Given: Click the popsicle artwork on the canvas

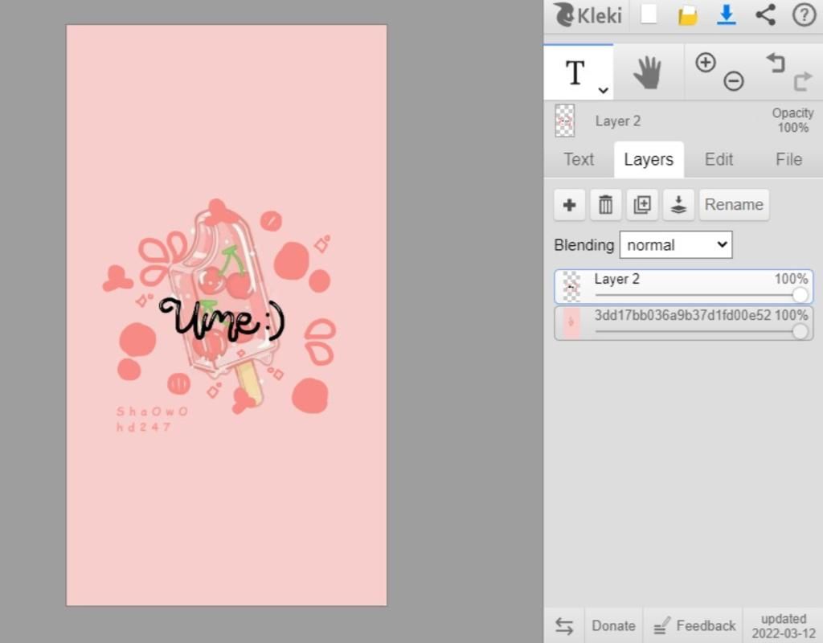Looking at the screenshot, I should coord(225,305).
